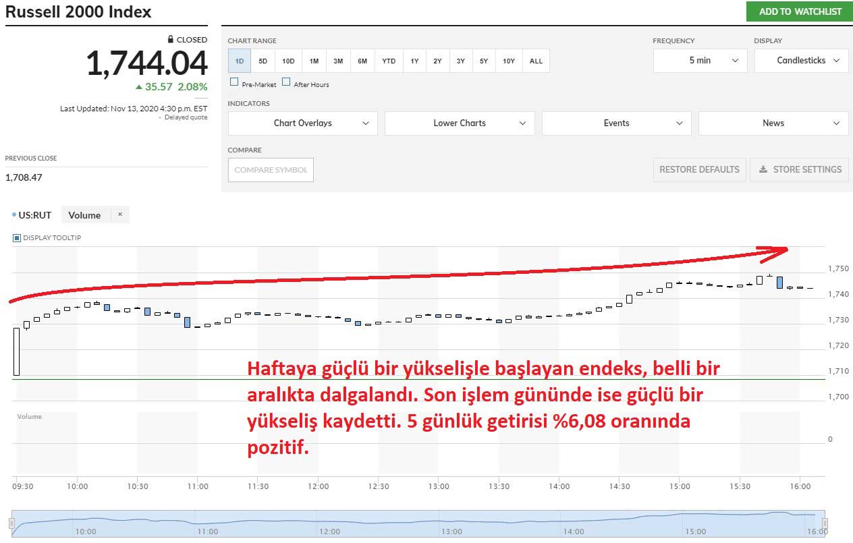
Task: Click the left handle of range slider
Action: [x=11, y=523]
